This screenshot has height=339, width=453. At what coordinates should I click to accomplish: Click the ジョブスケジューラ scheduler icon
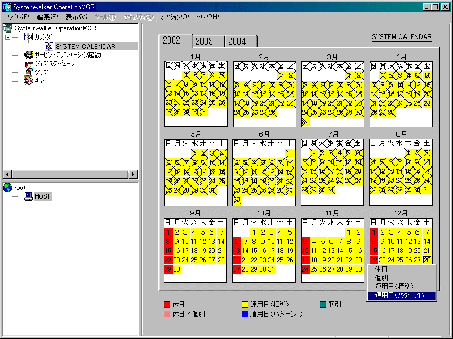(x=28, y=64)
